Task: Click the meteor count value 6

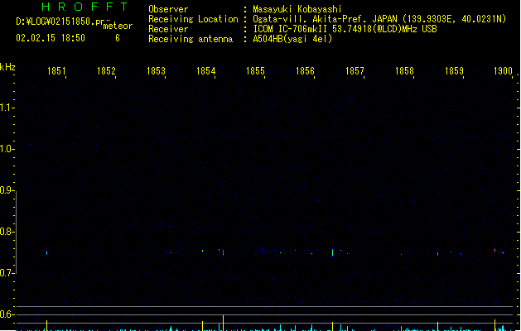Action: pyautogui.click(x=118, y=38)
